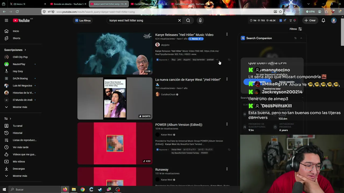This screenshot has width=344, height=193.
Task: Open Ver más tarde
Action: click(x=21, y=147)
